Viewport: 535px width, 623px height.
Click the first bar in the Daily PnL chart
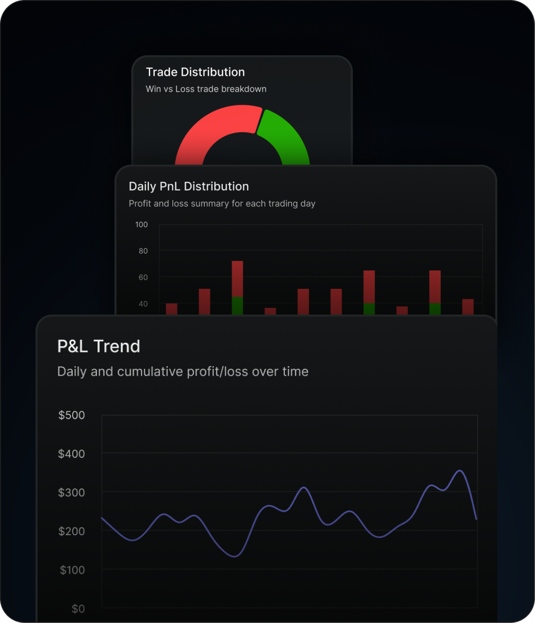172,309
